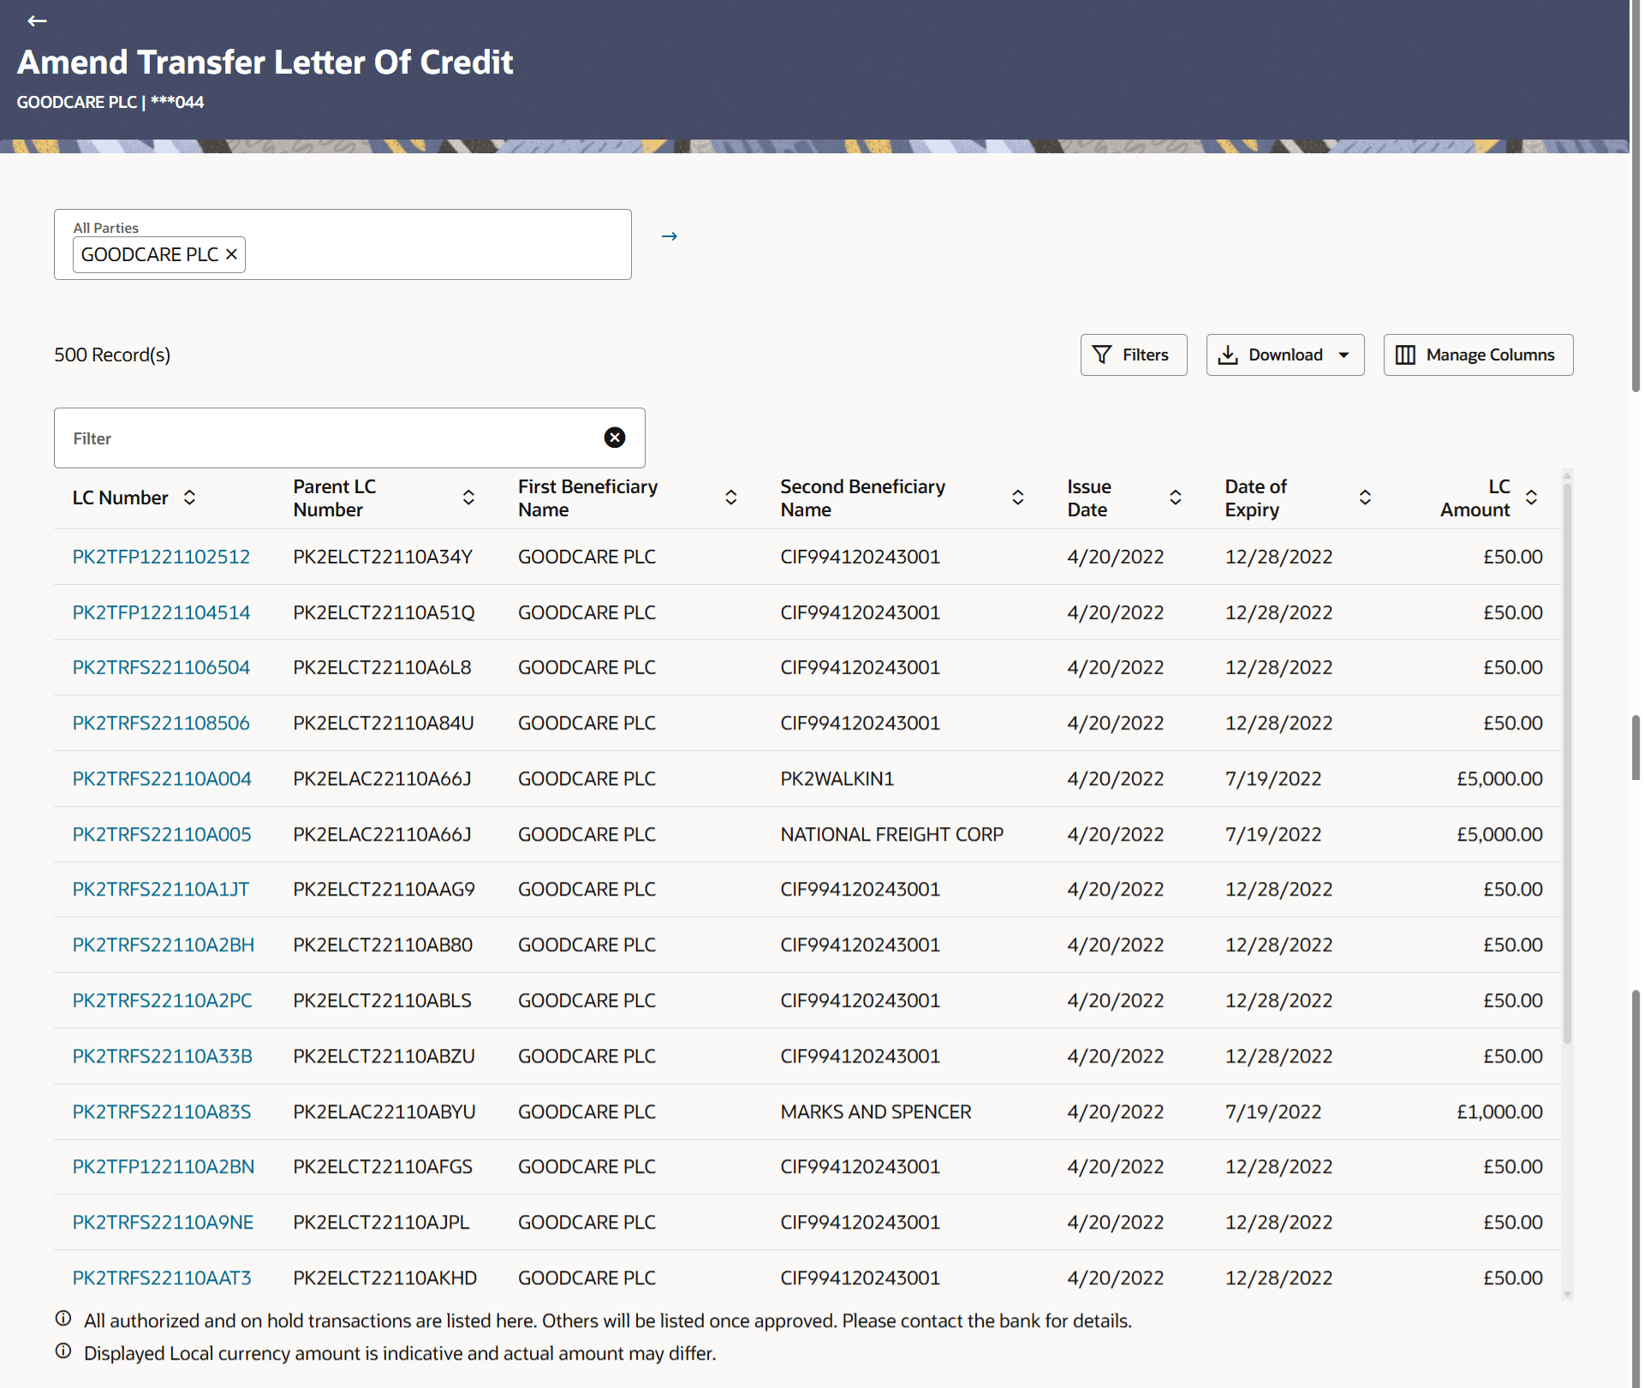
Task: Click the arrow next to All Parties
Action: coord(670,236)
